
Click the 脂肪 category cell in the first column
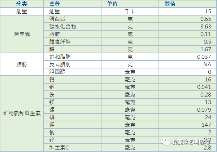(22, 64)
